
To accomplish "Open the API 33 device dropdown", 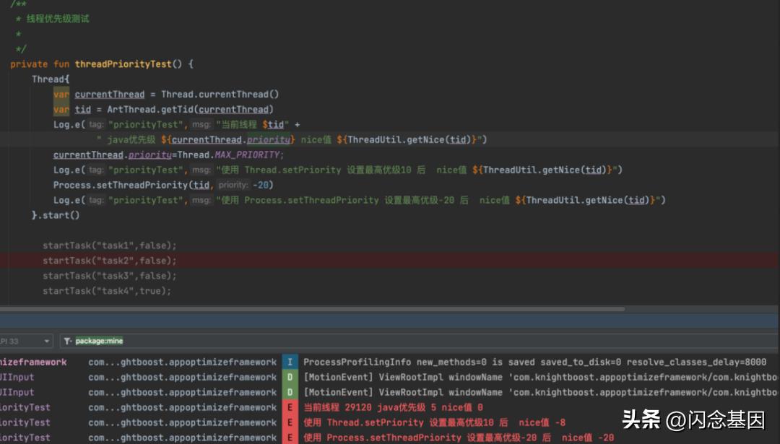I will point(26,341).
